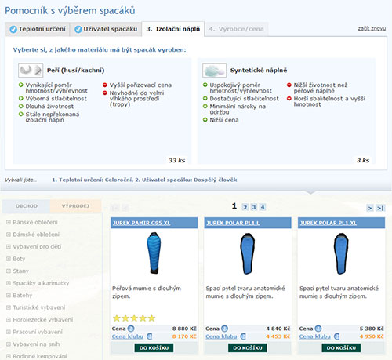
Task: Click the 4 453 Kč club price
Action: [278, 336]
